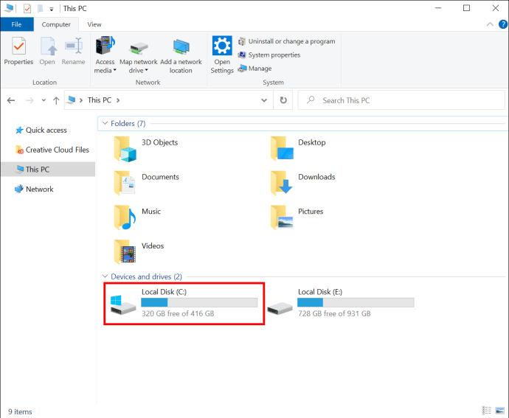This screenshot has width=509, height=418.
Task: Go up one level with up arrow
Action: pyautogui.click(x=56, y=100)
